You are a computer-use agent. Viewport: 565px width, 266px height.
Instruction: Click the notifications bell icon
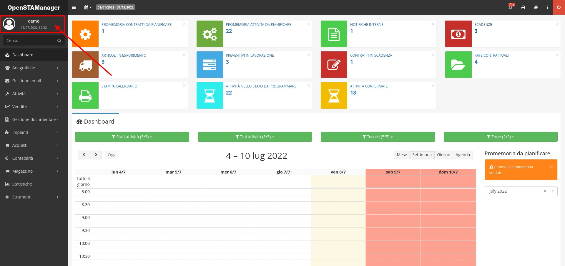click(x=511, y=7)
